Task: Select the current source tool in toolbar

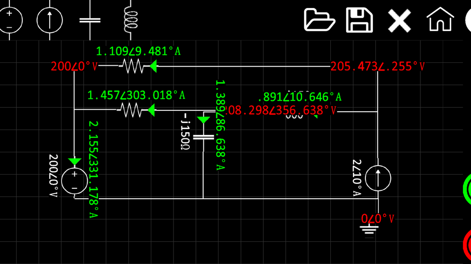Action: point(50,20)
